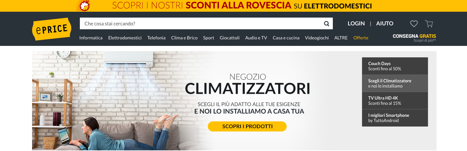Open the Informatica category menu

tap(91, 38)
